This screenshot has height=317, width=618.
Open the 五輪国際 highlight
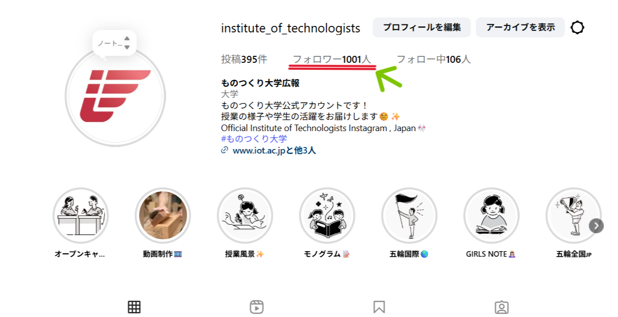pos(409,215)
